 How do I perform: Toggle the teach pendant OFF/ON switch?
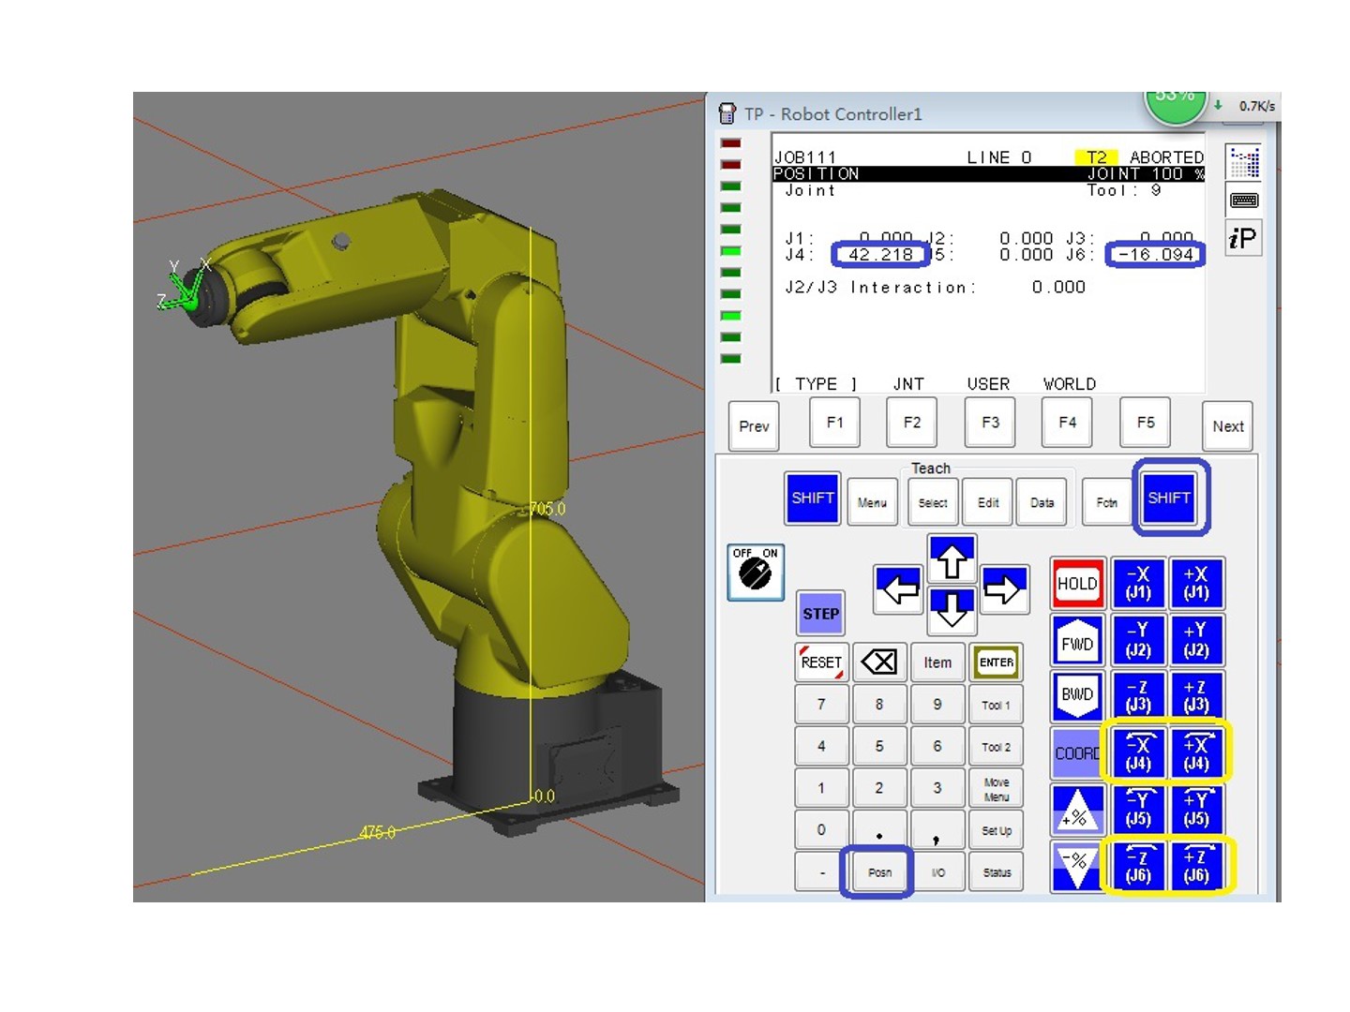coord(755,571)
